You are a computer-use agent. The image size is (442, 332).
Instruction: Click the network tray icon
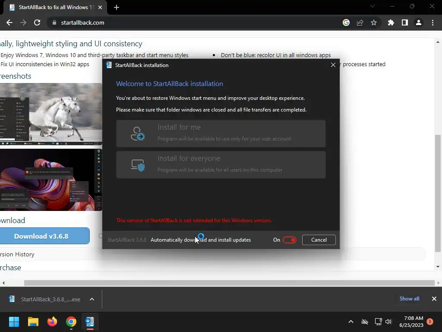tap(378, 322)
